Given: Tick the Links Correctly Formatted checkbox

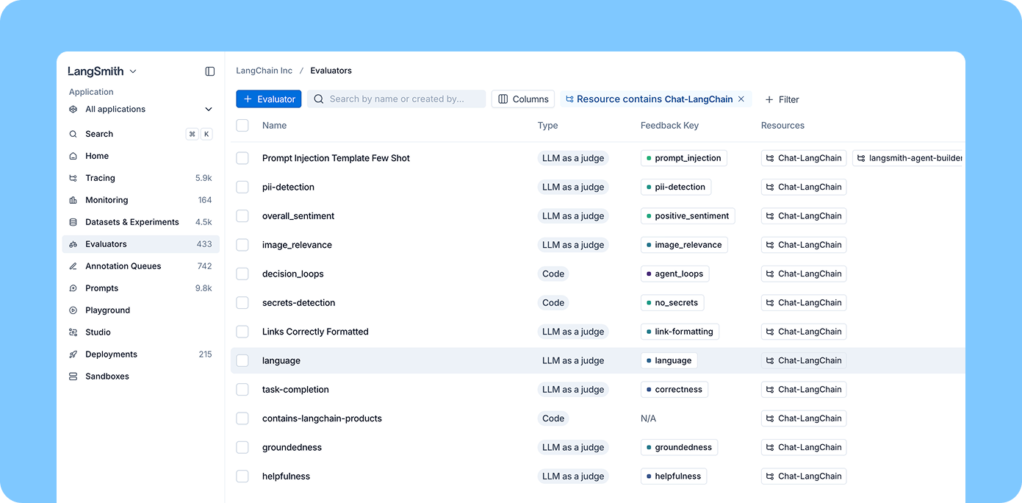Looking at the screenshot, I should 242,332.
